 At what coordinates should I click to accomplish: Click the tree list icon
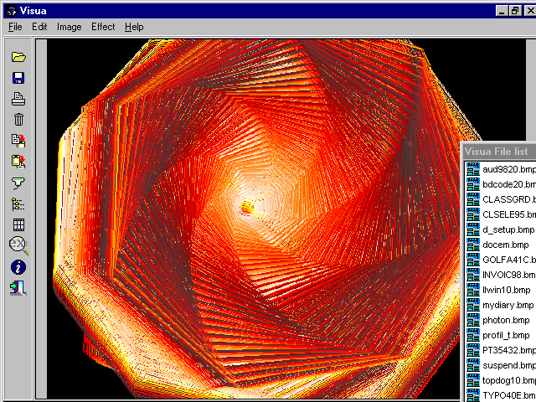[x=18, y=204]
